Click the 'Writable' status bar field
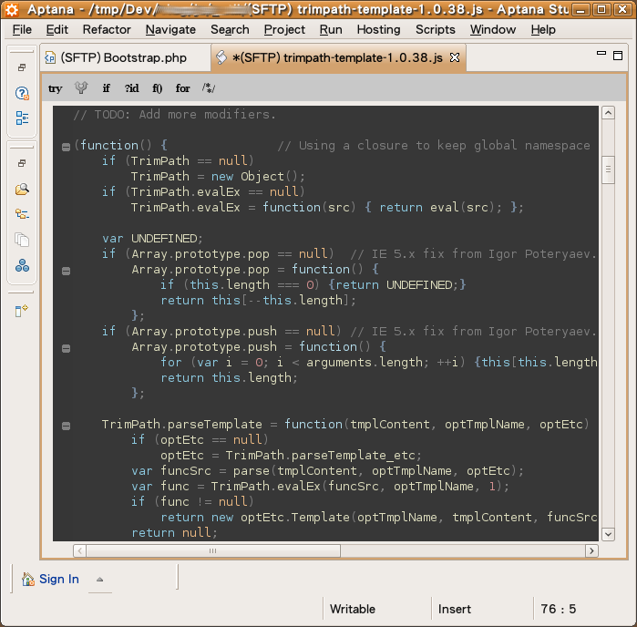The width and height of the screenshot is (637, 627). click(x=353, y=609)
